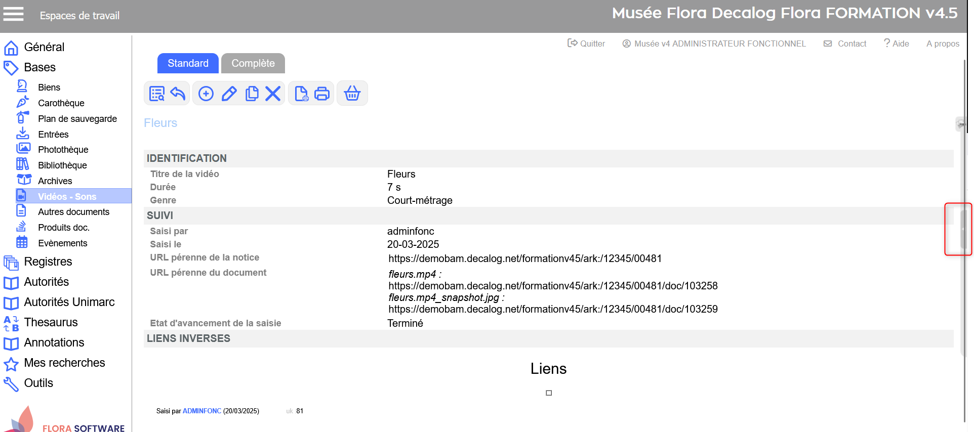Duplicate the record with the copy icon
Screen dimensions: 974x432
(252, 94)
